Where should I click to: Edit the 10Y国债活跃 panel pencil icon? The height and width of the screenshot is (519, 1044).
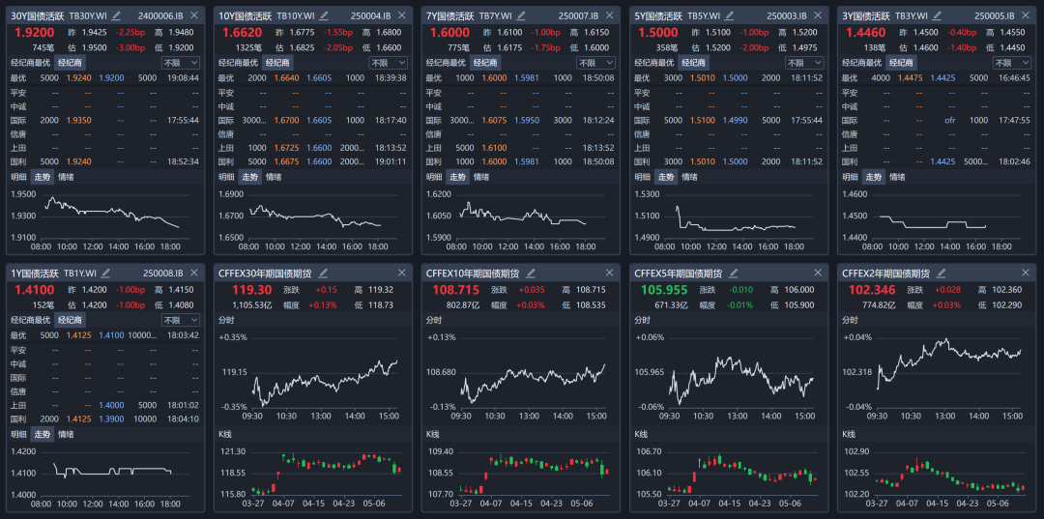(x=324, y=15)
